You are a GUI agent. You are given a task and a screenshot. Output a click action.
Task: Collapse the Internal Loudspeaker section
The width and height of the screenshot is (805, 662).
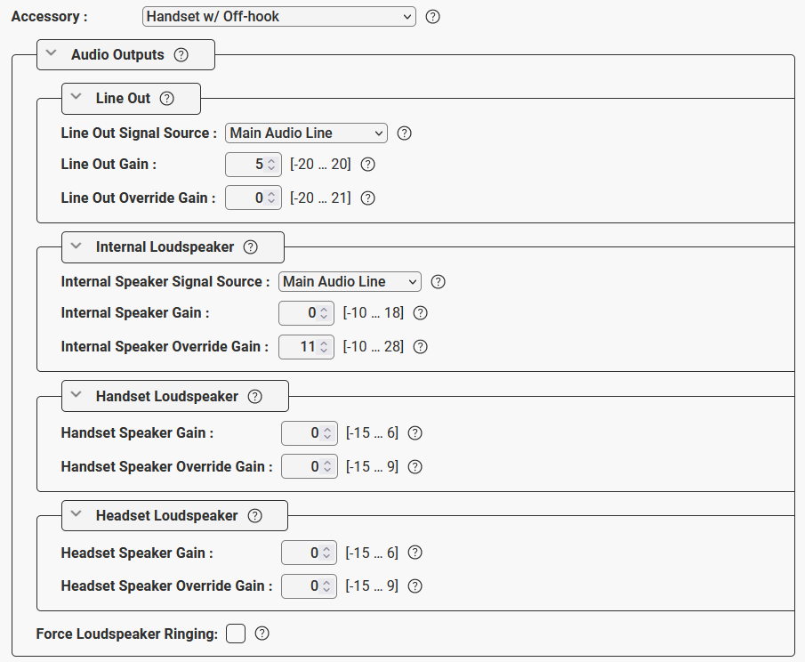tap(76, 246)
